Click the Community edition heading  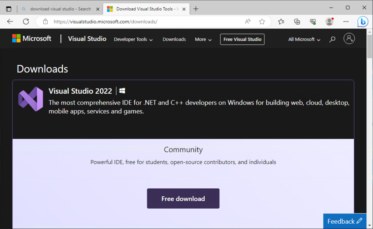pyautogui.click(x=183, y=150)
